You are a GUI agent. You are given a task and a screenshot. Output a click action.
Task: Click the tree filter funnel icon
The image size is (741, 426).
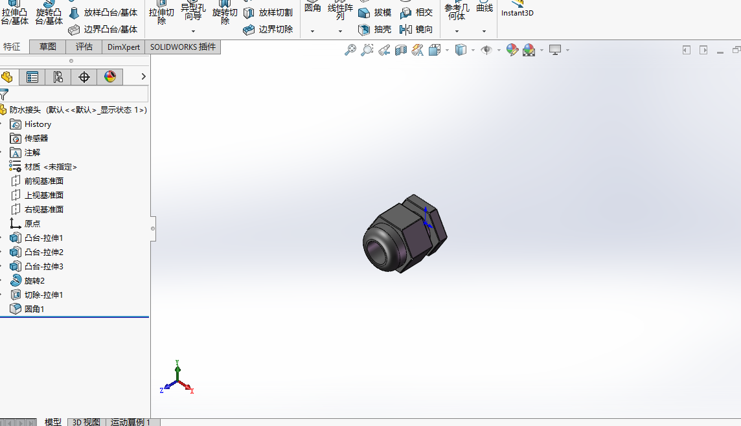point(5,95)
